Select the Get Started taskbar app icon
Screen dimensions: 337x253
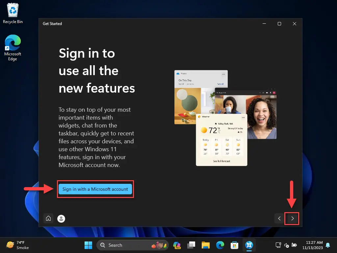pyautogui.click(x=249, y=245)
